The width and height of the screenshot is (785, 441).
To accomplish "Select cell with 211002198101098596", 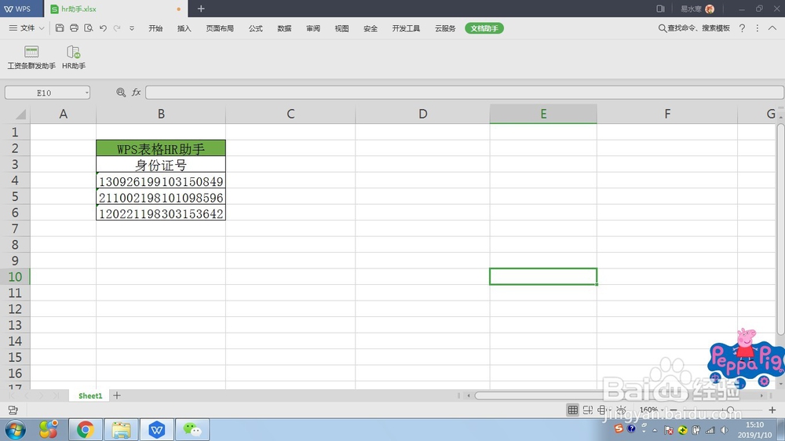I will pos(161,197).
